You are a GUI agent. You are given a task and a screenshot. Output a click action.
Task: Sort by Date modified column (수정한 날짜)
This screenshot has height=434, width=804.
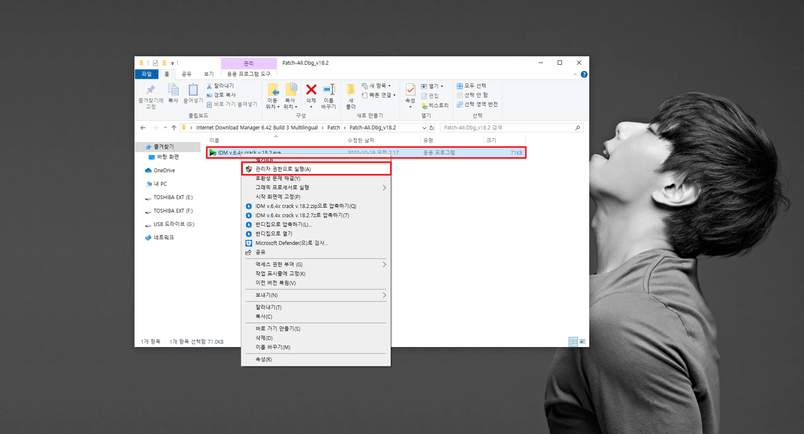point(382,140)
